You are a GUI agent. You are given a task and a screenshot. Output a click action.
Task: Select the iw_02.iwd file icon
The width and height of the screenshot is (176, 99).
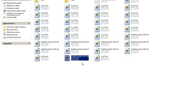pyautogui.click(x=67, y=7)
